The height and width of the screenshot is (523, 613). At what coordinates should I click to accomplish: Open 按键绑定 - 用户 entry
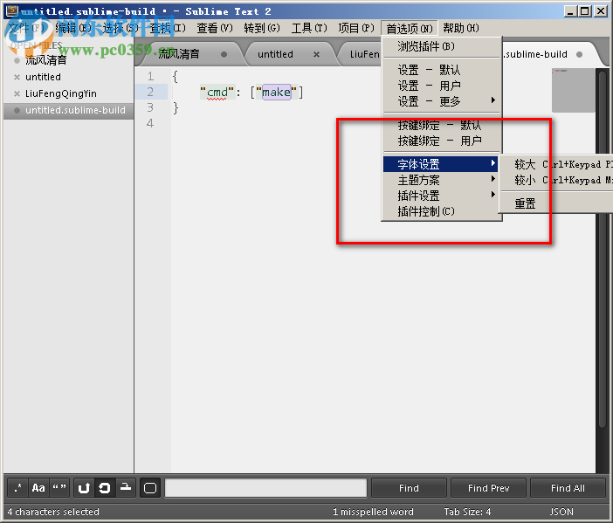[x=441, y=141]
